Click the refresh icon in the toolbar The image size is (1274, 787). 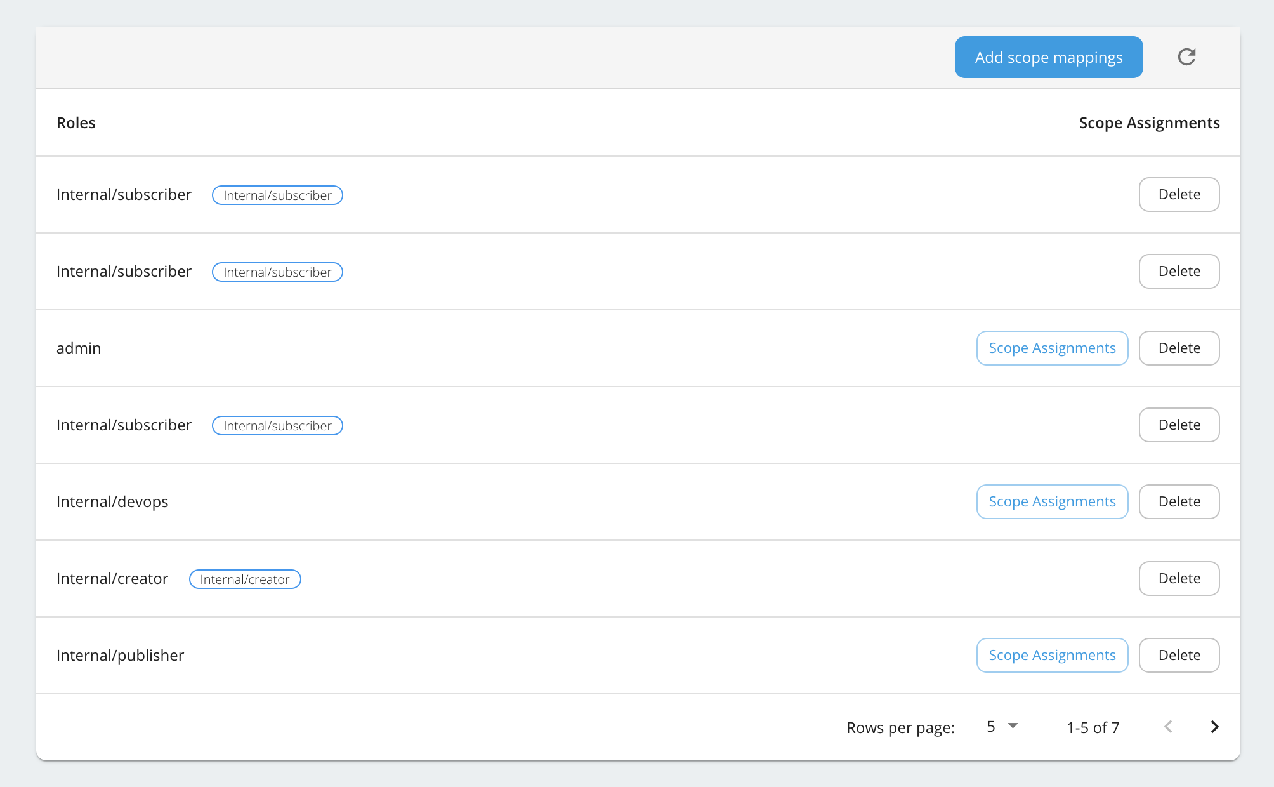[x=1186, y=57]
